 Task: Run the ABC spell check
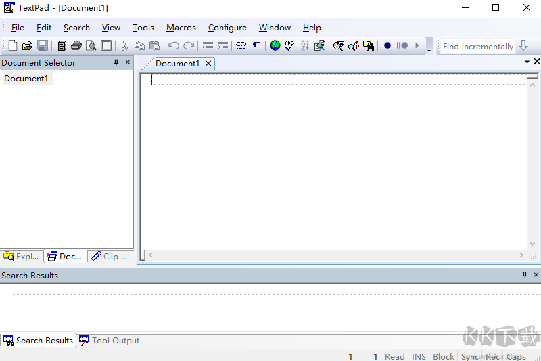coord(290,45)
